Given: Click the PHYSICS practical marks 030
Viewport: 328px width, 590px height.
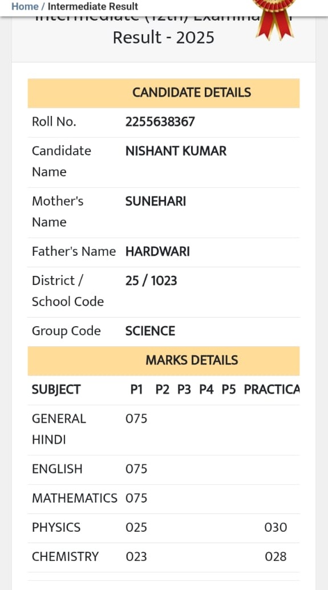Looking at the screenshot, I should (276, 528).
